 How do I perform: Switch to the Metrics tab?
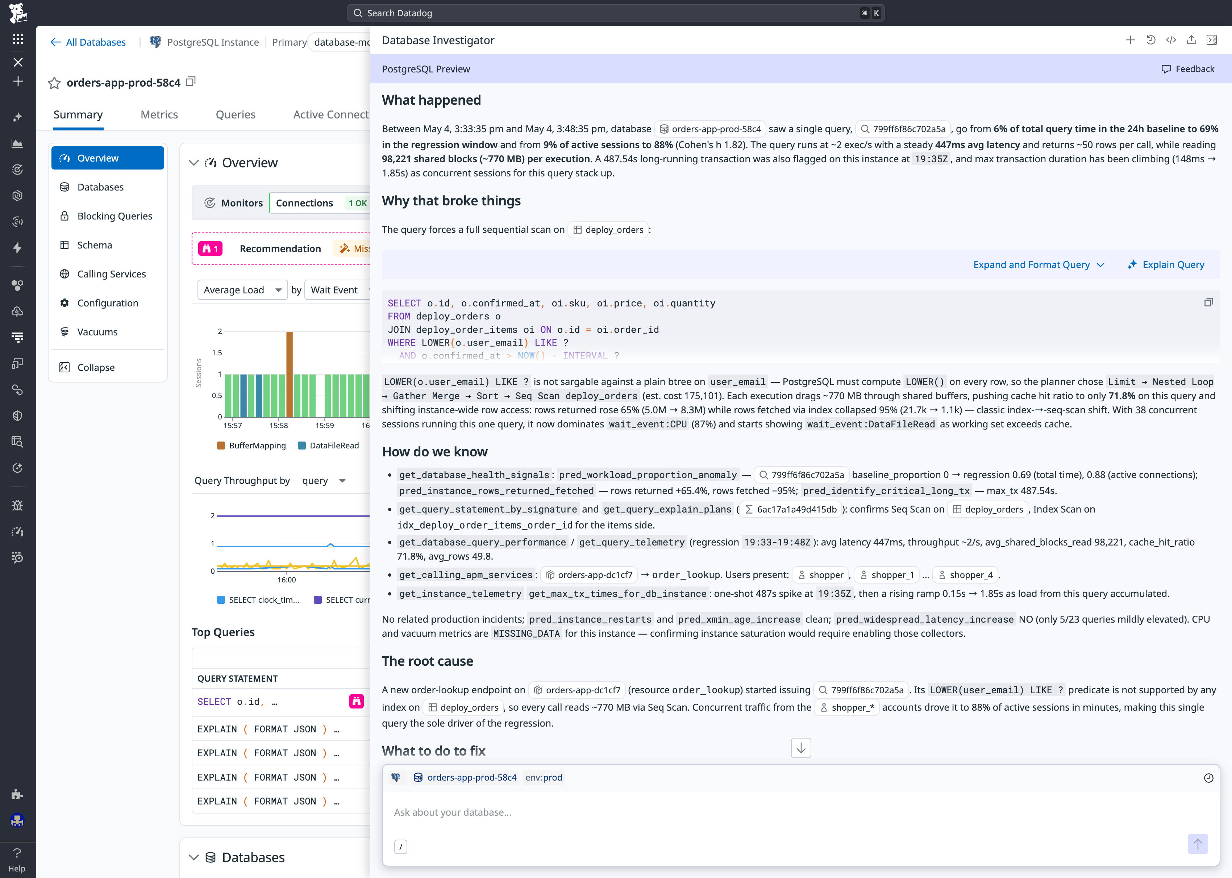159,114
